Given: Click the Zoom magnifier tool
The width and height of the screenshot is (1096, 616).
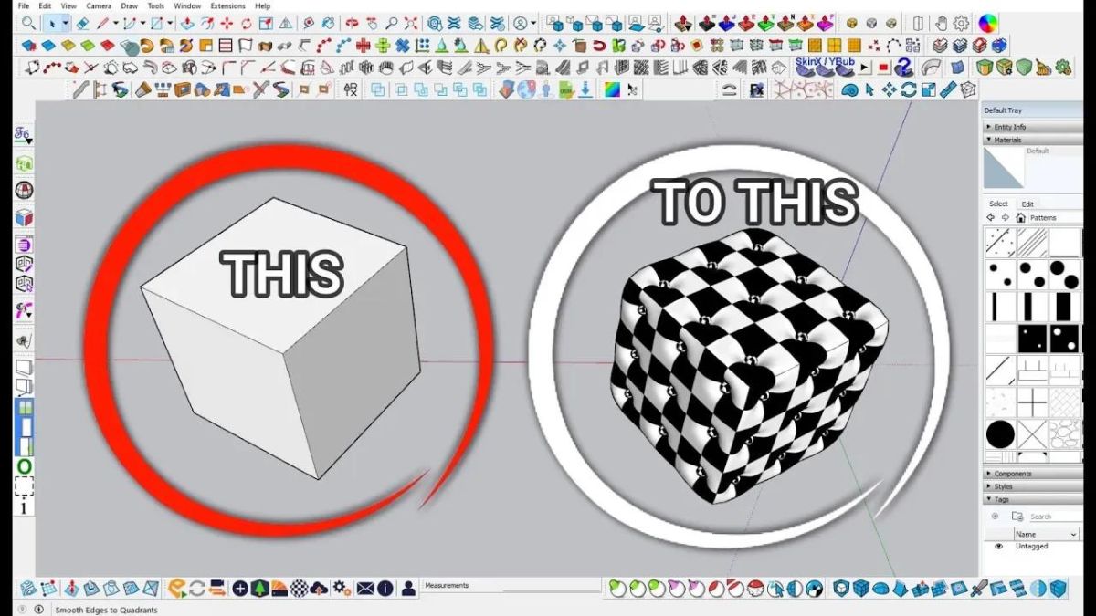Looking at the screenshot, I should [x=391, y=23].
